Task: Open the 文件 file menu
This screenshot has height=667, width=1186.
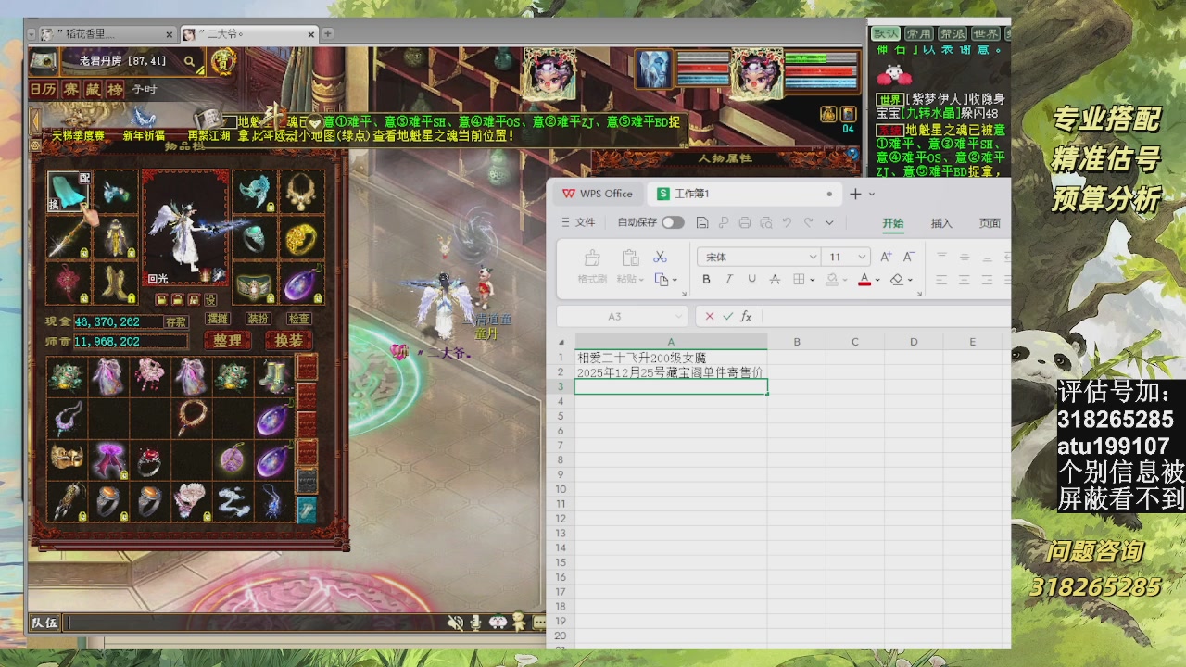Action: 578,222
